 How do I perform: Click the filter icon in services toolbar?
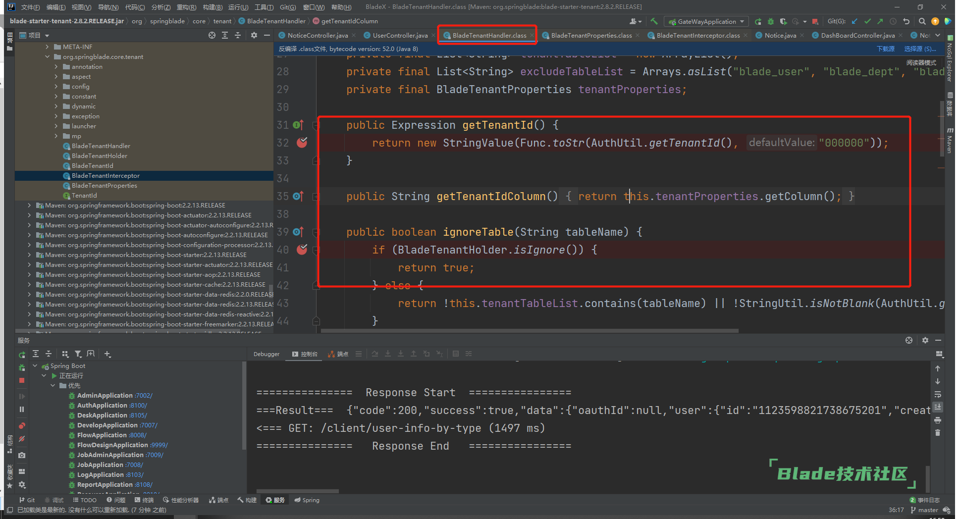78,354
